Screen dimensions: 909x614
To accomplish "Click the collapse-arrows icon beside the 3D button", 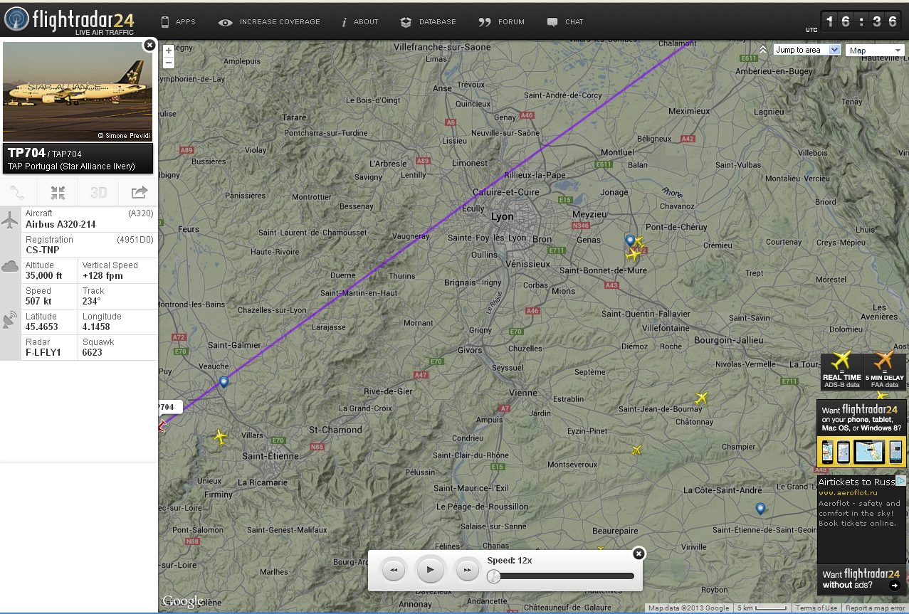I will (58, 192).
